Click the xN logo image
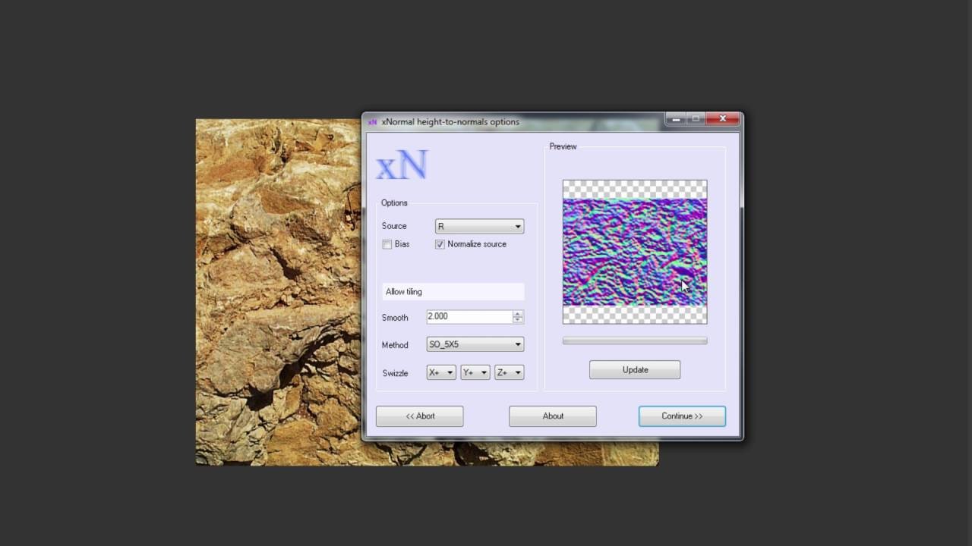The height and width of the screenshot is (546, 972). point(402,166)
